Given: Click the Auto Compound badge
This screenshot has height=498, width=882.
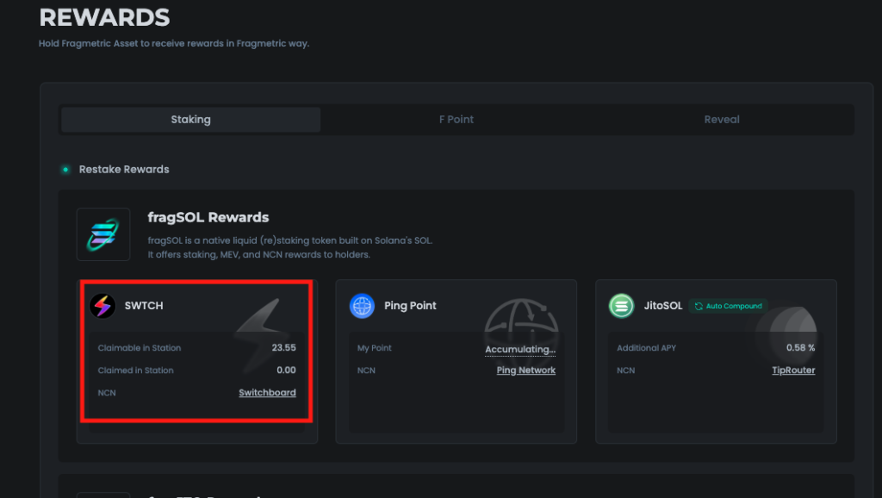Looking at the screenshot, I should (x=729, y=306).
